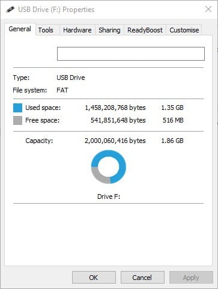Click the Drive F: label under chart
Viewport: 218px width, 289px height.
[109, 196]
